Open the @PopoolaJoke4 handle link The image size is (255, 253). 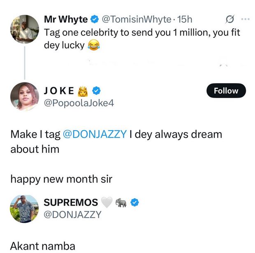[79, 103]
